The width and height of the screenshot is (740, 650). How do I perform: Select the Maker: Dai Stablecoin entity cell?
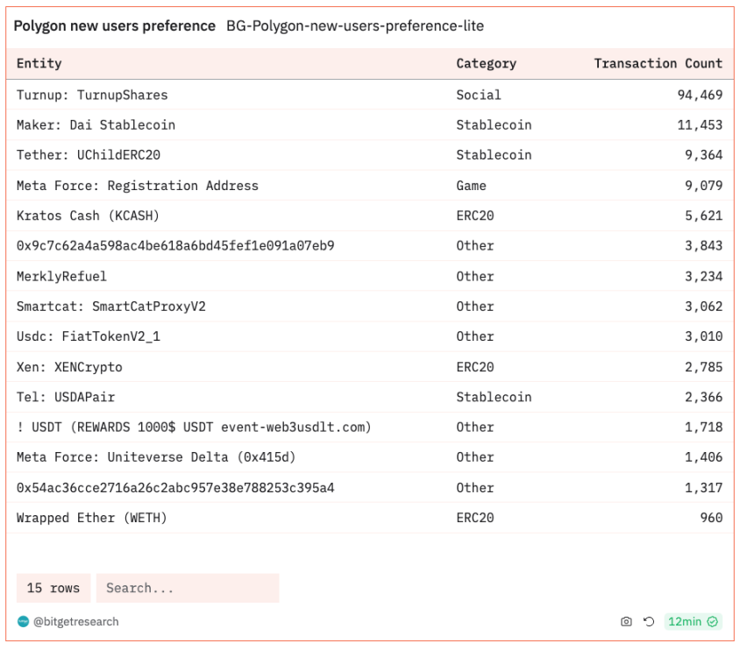click(x=96, y=124)
